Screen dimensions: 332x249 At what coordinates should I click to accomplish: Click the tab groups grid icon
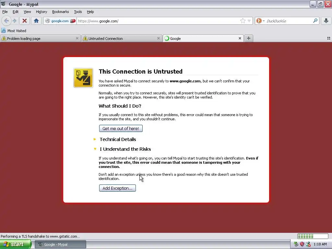click(x=329, y=38)
